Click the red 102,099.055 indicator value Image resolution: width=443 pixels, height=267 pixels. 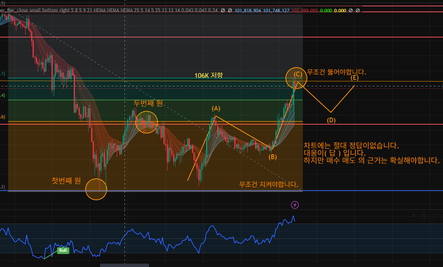pos(305,10)
